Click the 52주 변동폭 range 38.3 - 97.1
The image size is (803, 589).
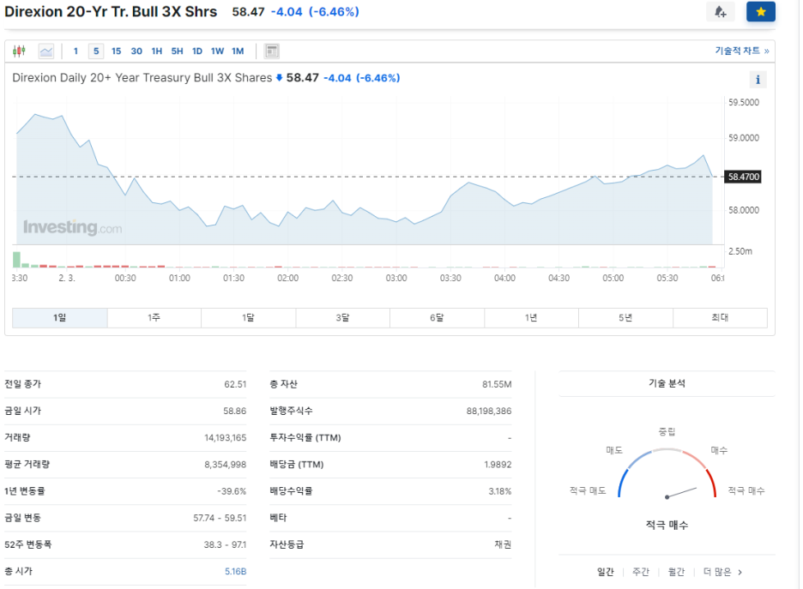(225, 544)
